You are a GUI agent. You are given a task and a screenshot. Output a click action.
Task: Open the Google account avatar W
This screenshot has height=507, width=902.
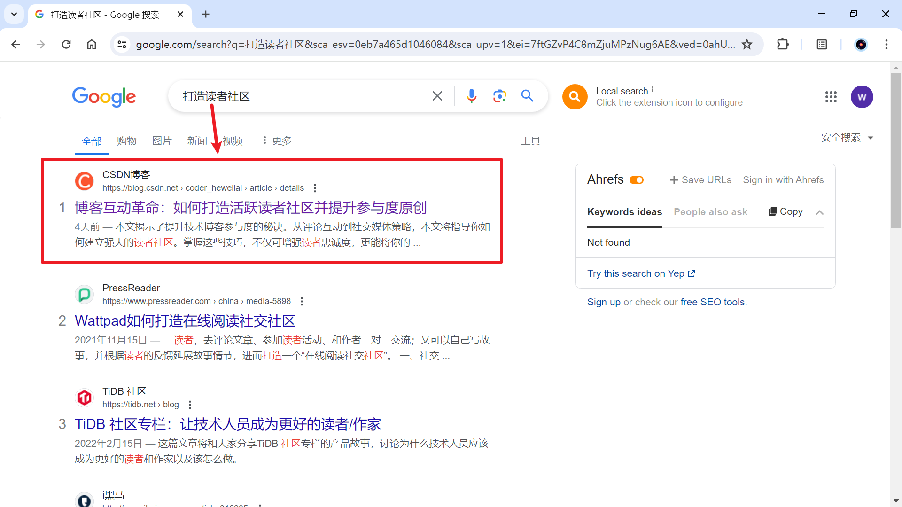click(x=862, y=97)
